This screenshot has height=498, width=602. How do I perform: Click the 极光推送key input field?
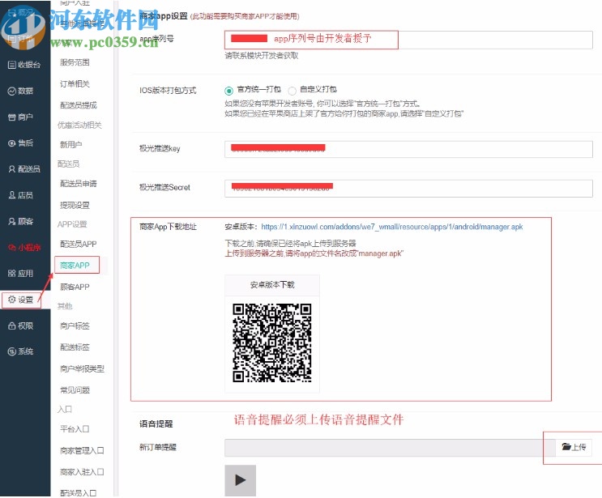click(408, 149)
